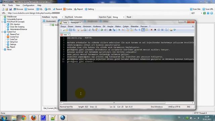Click Scan Site button
The image size is (215, 121).
click(x=195, y=9)
